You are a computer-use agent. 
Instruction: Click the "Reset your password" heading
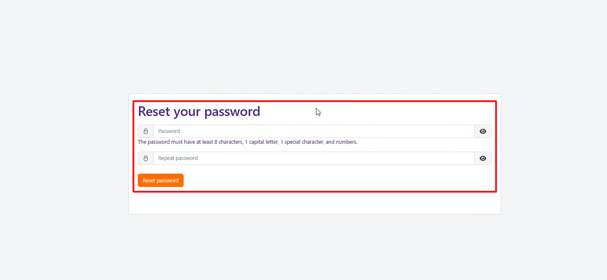coord(199,111)
